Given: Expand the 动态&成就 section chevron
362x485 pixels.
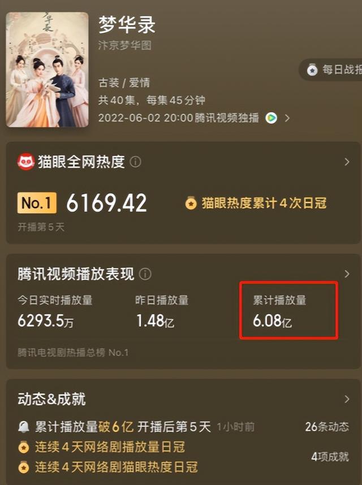Looking at the screenshot, I should pos(347,399).
